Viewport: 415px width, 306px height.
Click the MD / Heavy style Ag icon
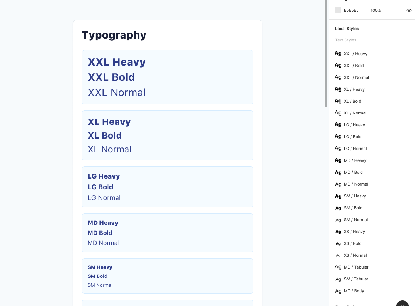[338, 160]
